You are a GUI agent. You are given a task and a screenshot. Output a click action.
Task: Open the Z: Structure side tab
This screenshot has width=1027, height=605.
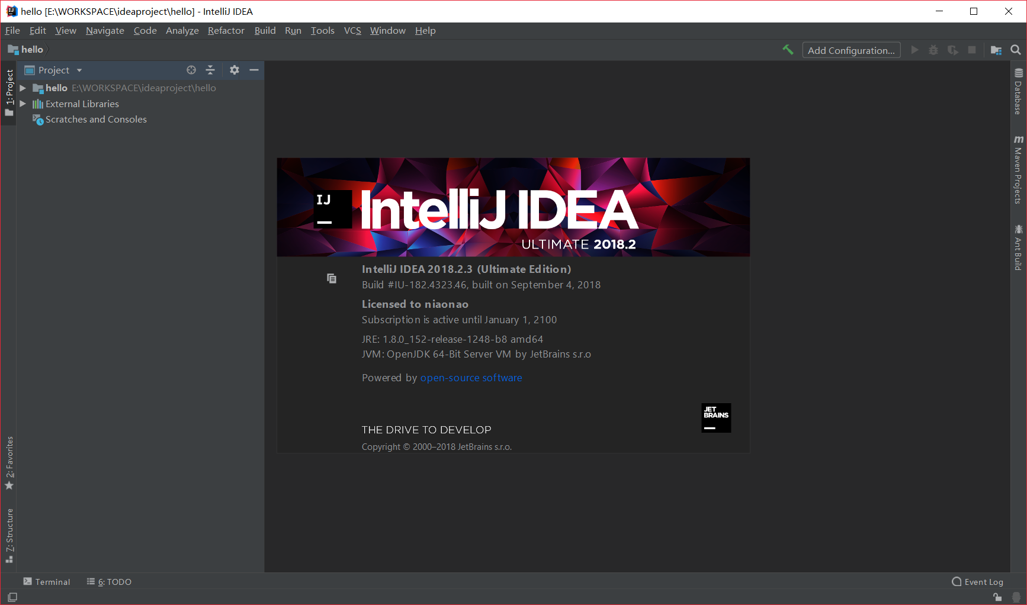tap(9, 535)
